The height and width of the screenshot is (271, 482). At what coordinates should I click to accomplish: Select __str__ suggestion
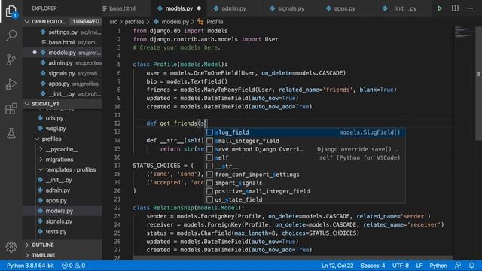(x=305, y=166)
